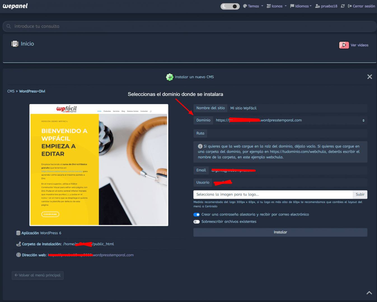Toggle random password by email switch
This screenshot has width=377, height=302.
tap(196, 214)
